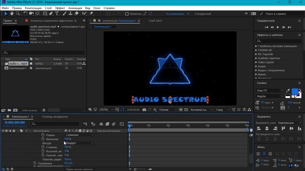Open the Анимация menu
The width and height of the screenshot is (305, 171).
coord(75,8)
